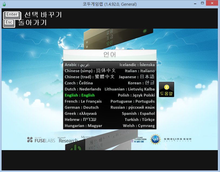Select Japanese language option
This screenshot has width=220, height=172.
[137, 77]
